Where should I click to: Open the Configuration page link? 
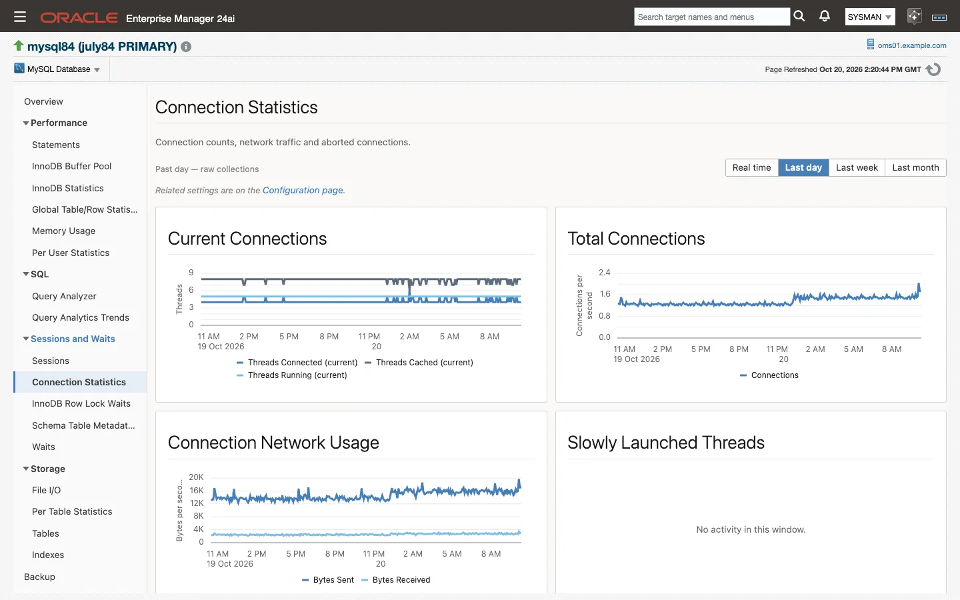(x=303, y=190)
